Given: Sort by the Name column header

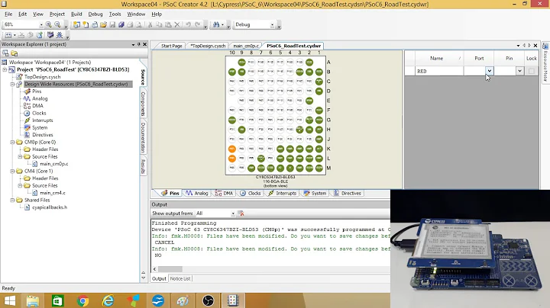Looking at the screenshot, I should [439, 59].
